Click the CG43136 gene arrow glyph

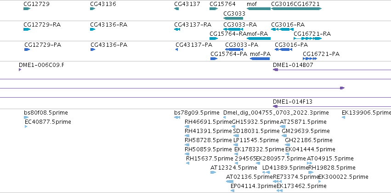pyautogui.click(x=93, y=9)
